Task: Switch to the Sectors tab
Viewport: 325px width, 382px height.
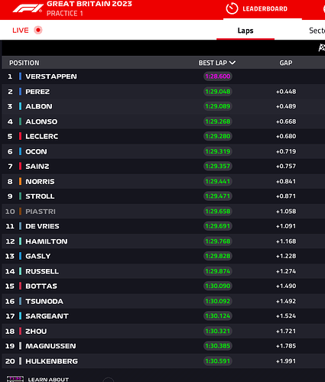Action: [x=317, y=31]
